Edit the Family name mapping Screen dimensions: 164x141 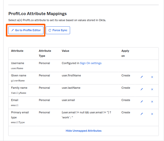142,89
